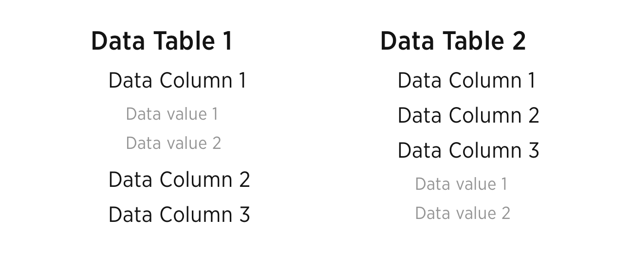Viewport: 631px width, 254px height.
Task: Open Data Table 1's last column entry
Action: tap(179, 215)
